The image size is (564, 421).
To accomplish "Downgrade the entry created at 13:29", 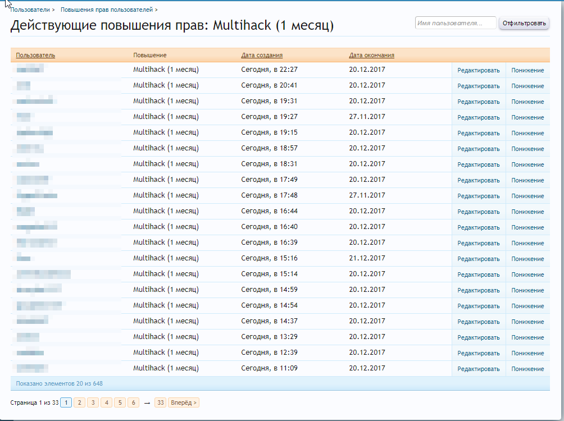I will 527,337.
